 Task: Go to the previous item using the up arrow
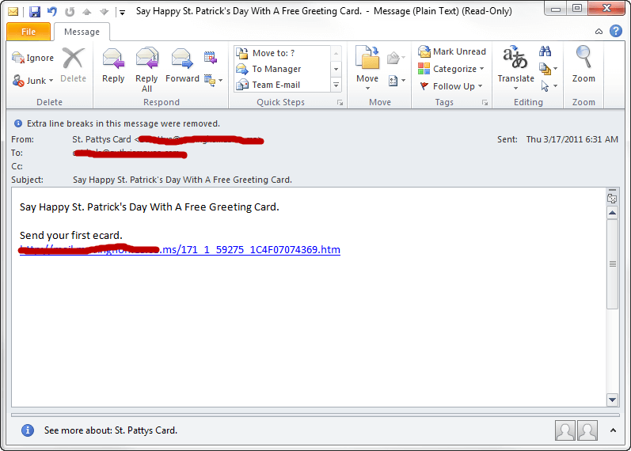(86, 12)
